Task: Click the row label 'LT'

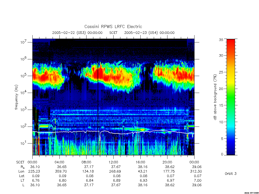Action: click(23, 180)
